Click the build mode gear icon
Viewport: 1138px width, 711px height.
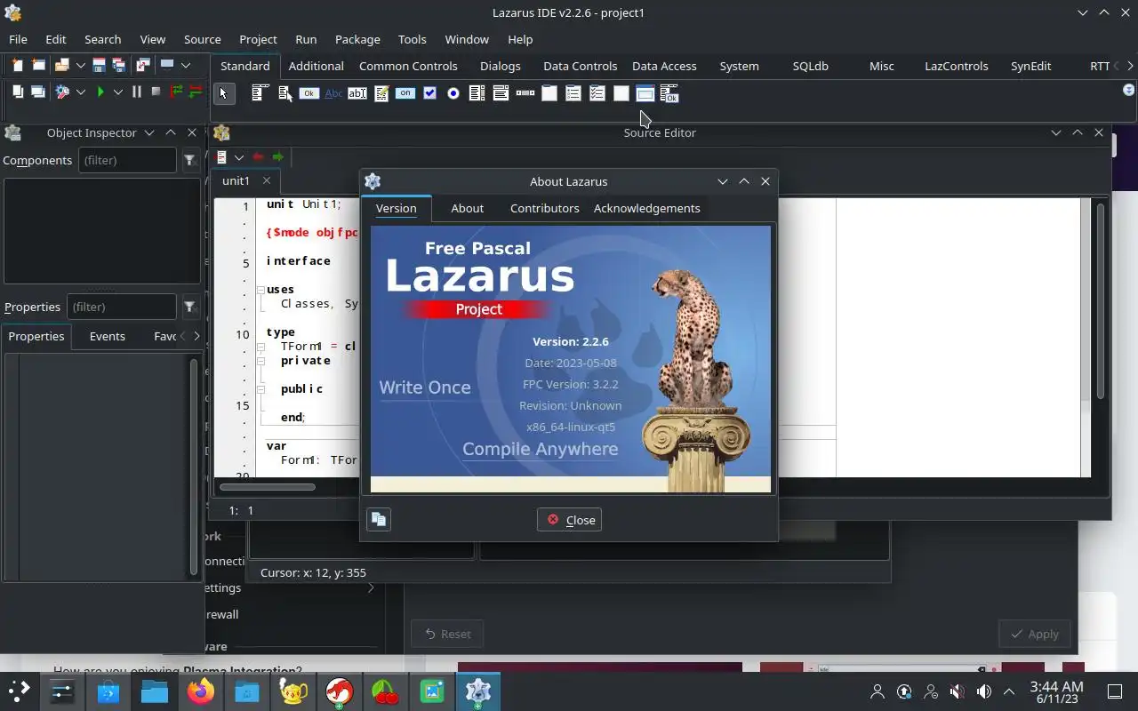coord(61,92)
